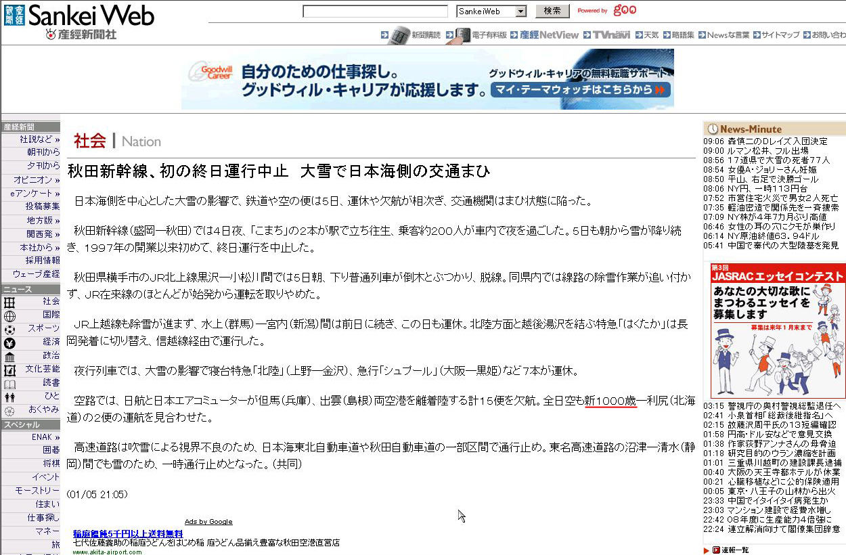Open headline 森慎二のDレイズ入団決定
The image size is (846, 555).
click(777, 141)
